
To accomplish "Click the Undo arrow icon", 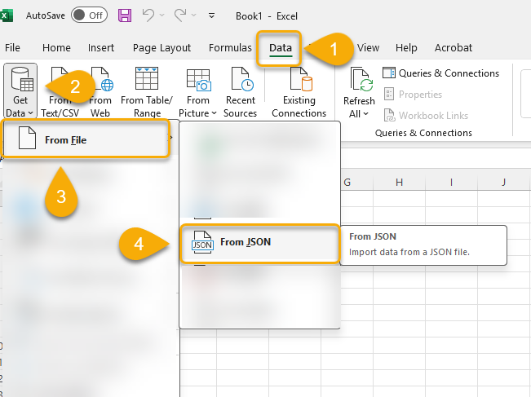I will click(x=149, y=15).
